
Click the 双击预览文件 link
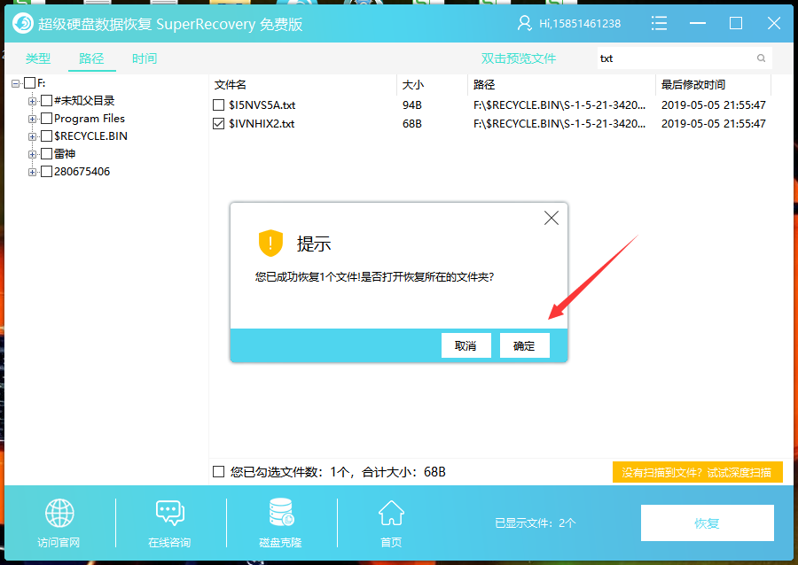point(519,58)
